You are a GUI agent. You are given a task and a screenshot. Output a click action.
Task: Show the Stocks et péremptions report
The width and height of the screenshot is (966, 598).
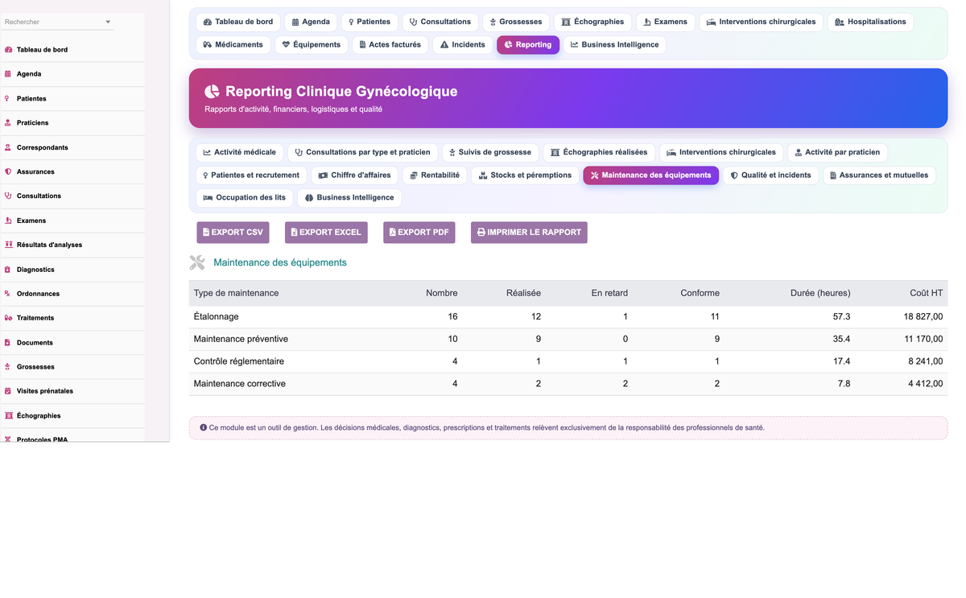[525, 175]
